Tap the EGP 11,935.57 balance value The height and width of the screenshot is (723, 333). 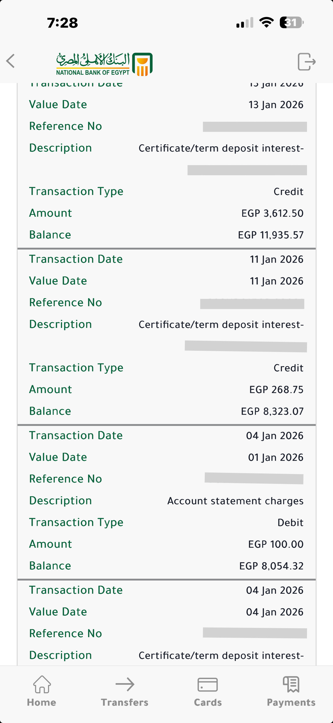[271, 235]
